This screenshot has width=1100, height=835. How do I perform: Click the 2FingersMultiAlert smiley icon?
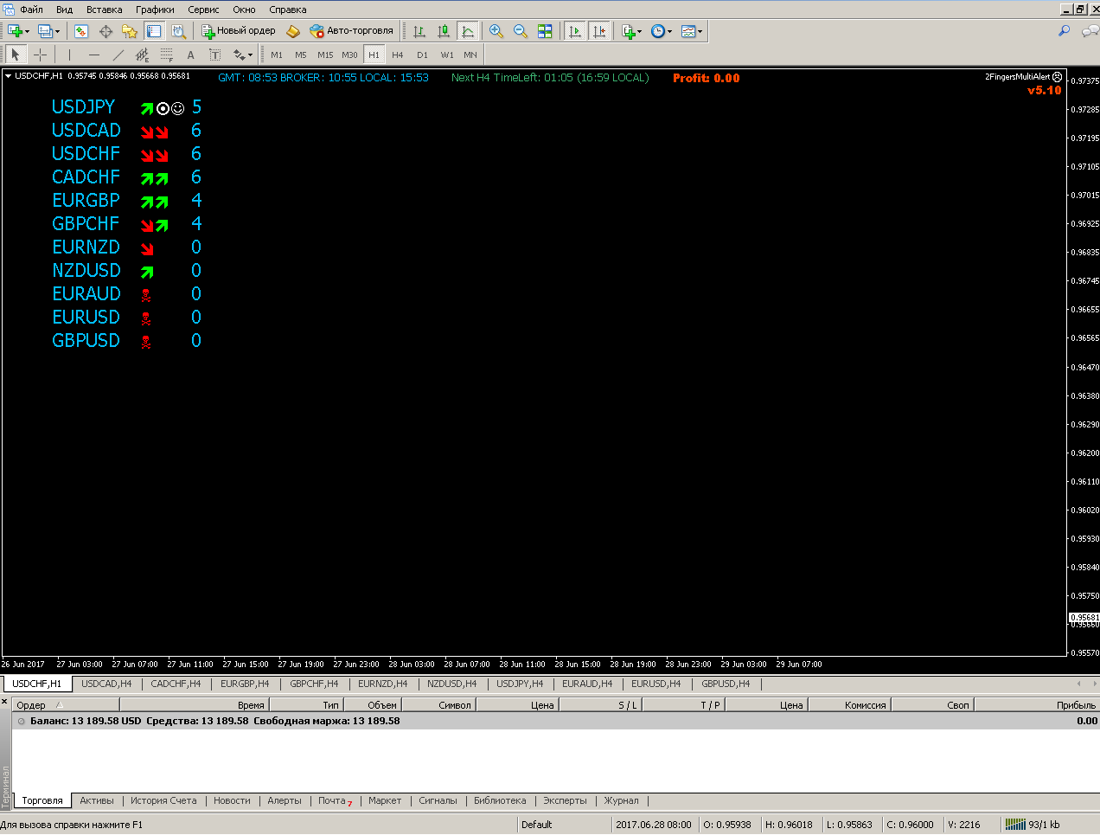pyautogui.click(x=1057, y=77)
